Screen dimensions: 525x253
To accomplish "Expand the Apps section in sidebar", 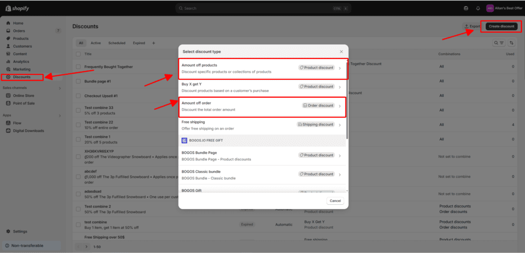I will coord(59,115).
